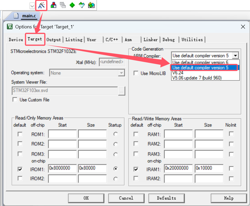Open the target selector dropdown in toolbar
The height and width of the screenshot is (206, 250).
pyautogui.click(x=32, y=6)
